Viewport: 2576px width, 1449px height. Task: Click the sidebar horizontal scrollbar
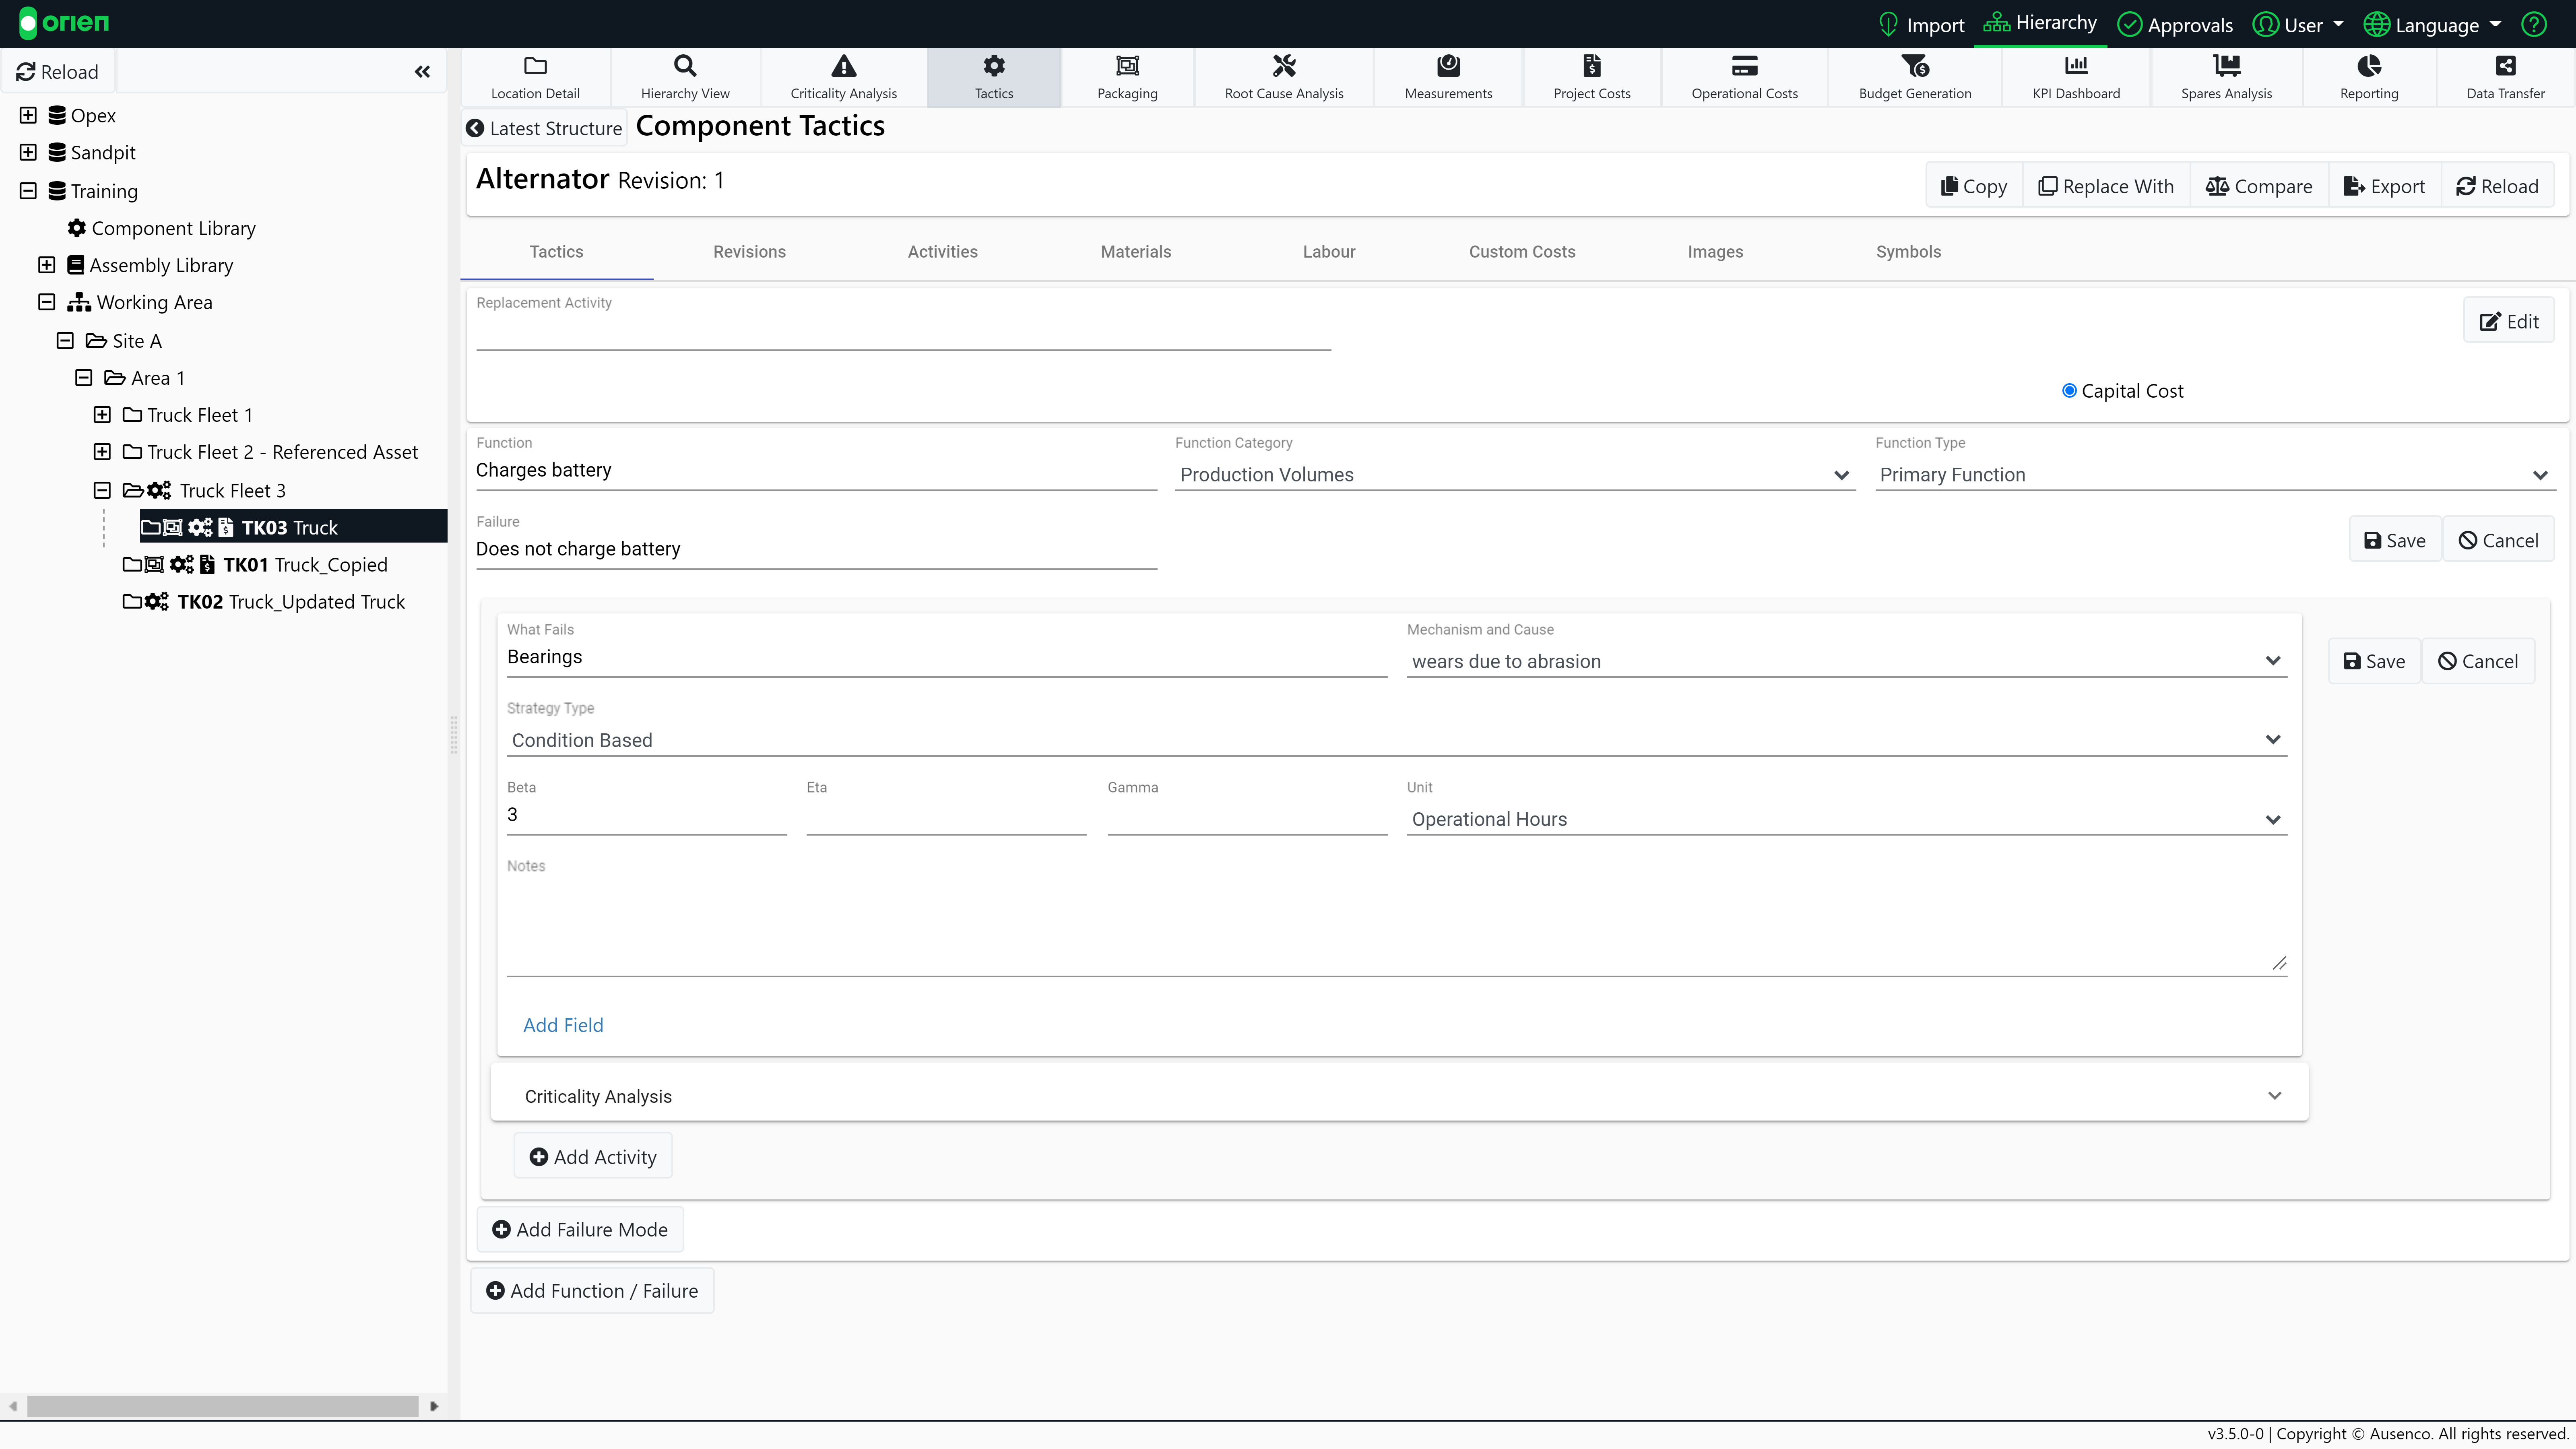pos(222,1406)
